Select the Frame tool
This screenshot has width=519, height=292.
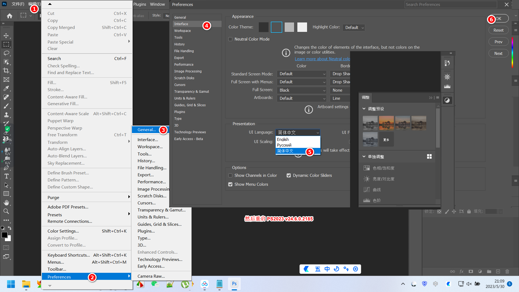coord(6,79)
